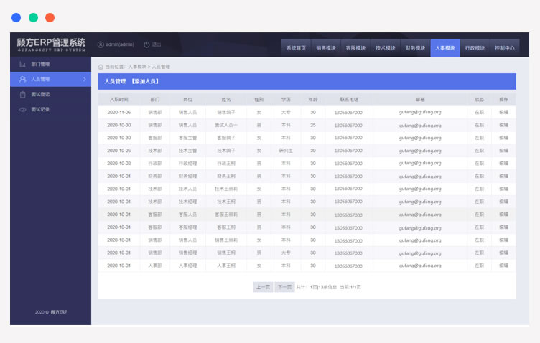Click the 联系电话 column header

tap(349, 100)
